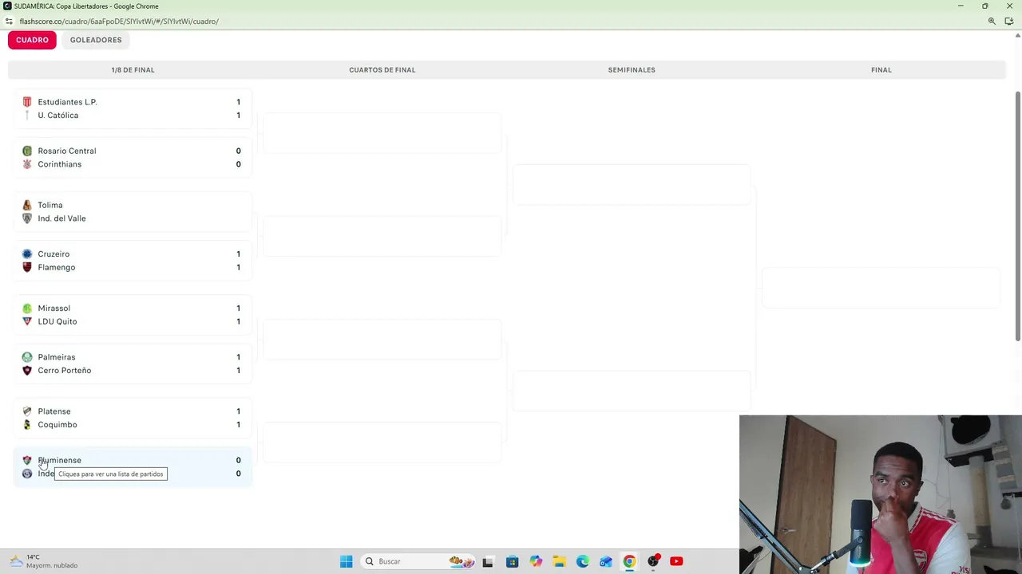This screenshot has height=574, width=1022.
Task: Click the Corinthians team crest
Action: (27, 164)
